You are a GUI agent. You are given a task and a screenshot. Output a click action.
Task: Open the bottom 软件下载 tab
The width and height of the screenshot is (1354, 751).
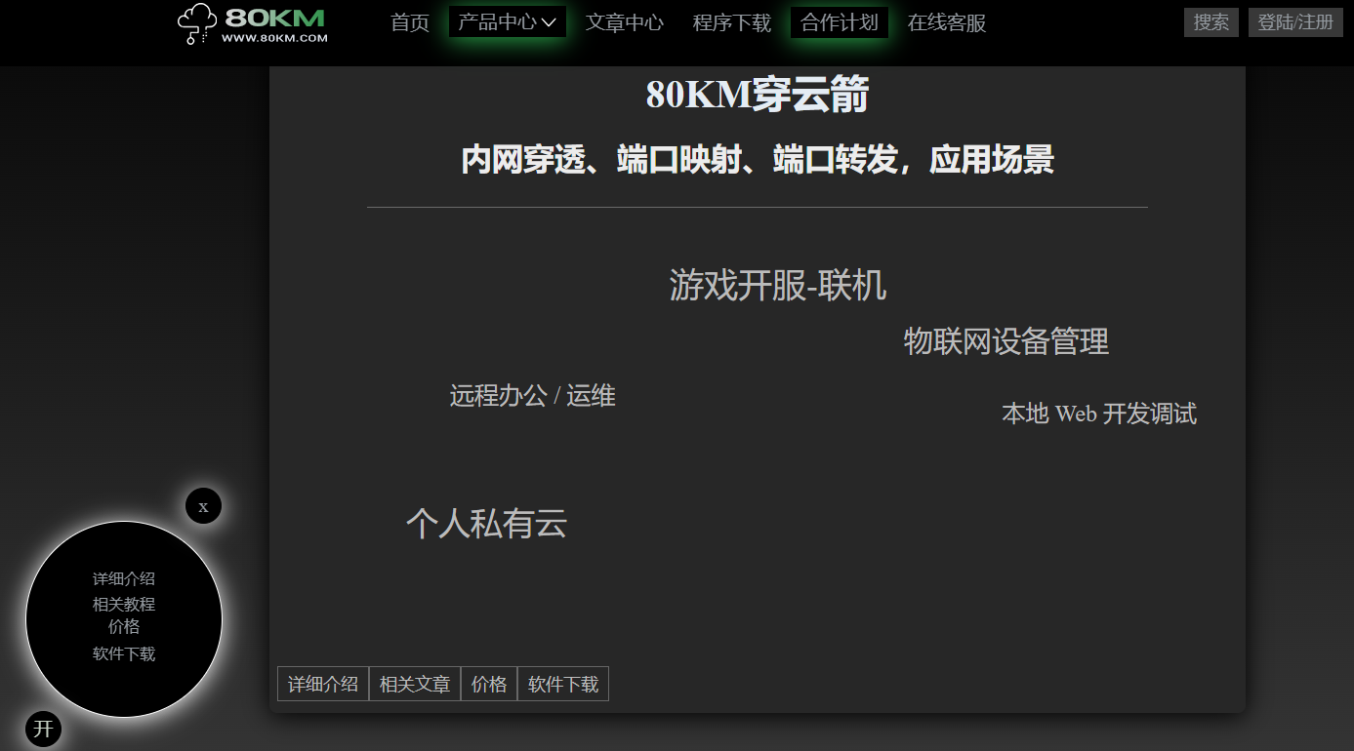pos(563,684)
